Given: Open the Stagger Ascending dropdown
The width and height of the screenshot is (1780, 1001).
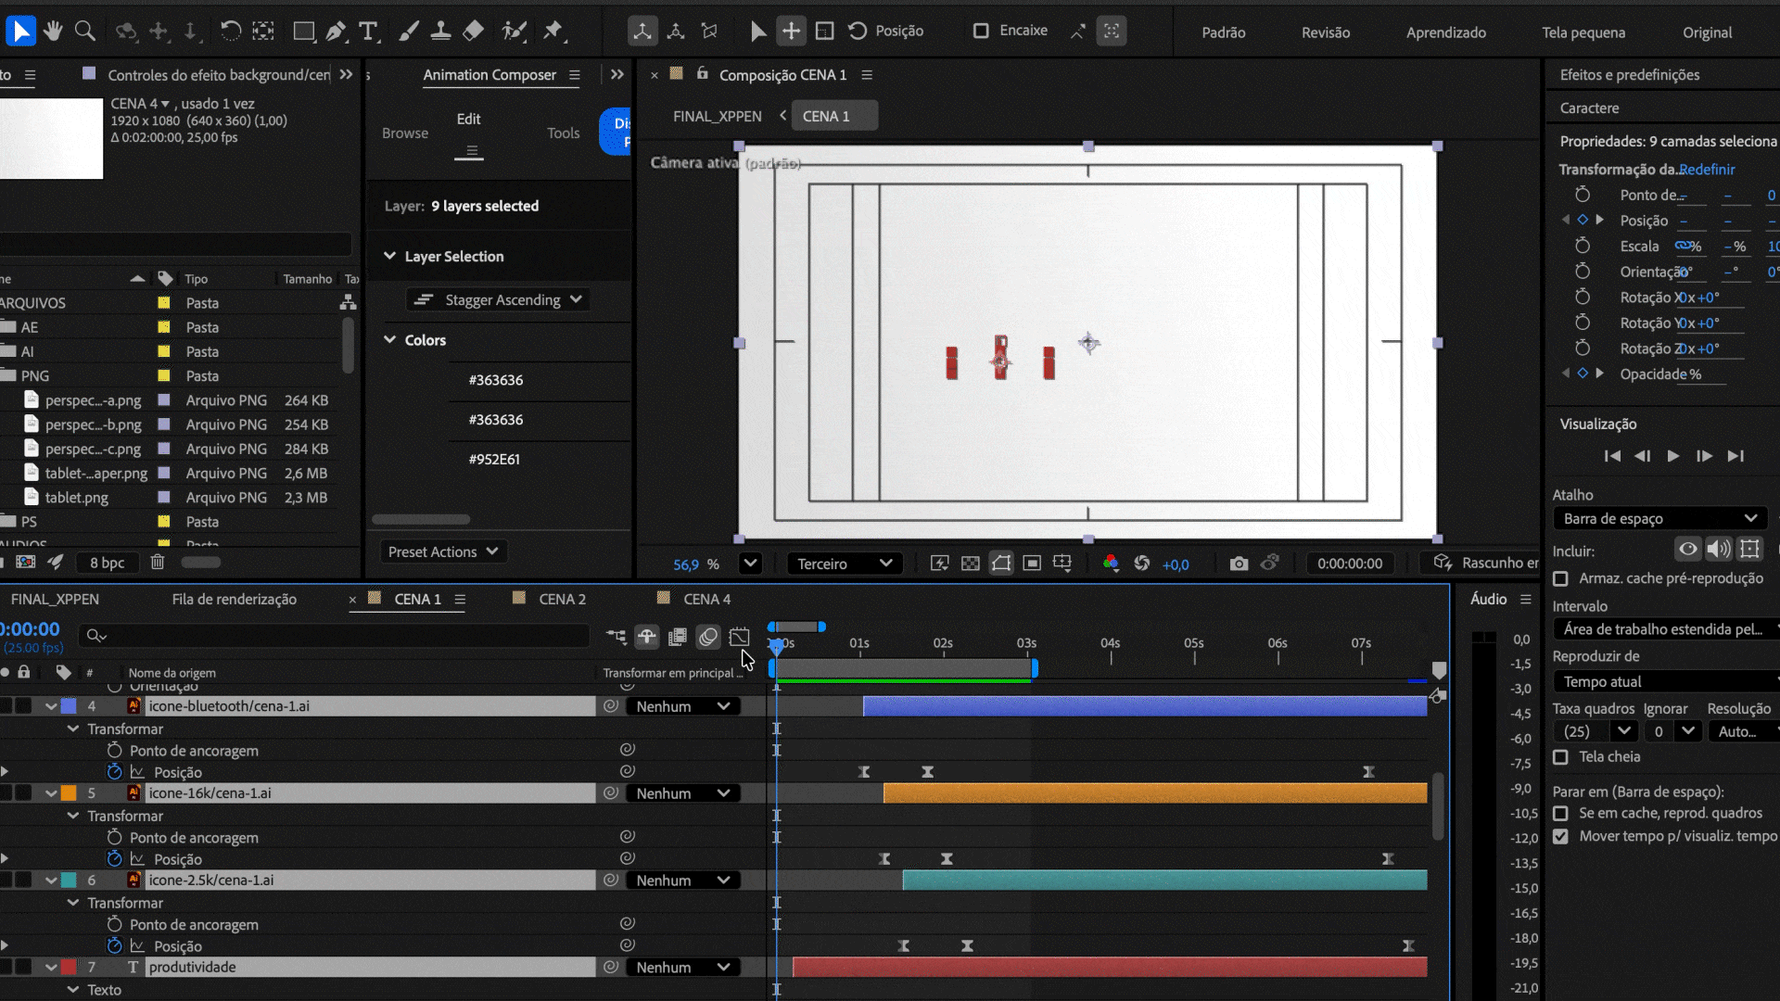Looking at the screenshot, I should tap(499, 299).
